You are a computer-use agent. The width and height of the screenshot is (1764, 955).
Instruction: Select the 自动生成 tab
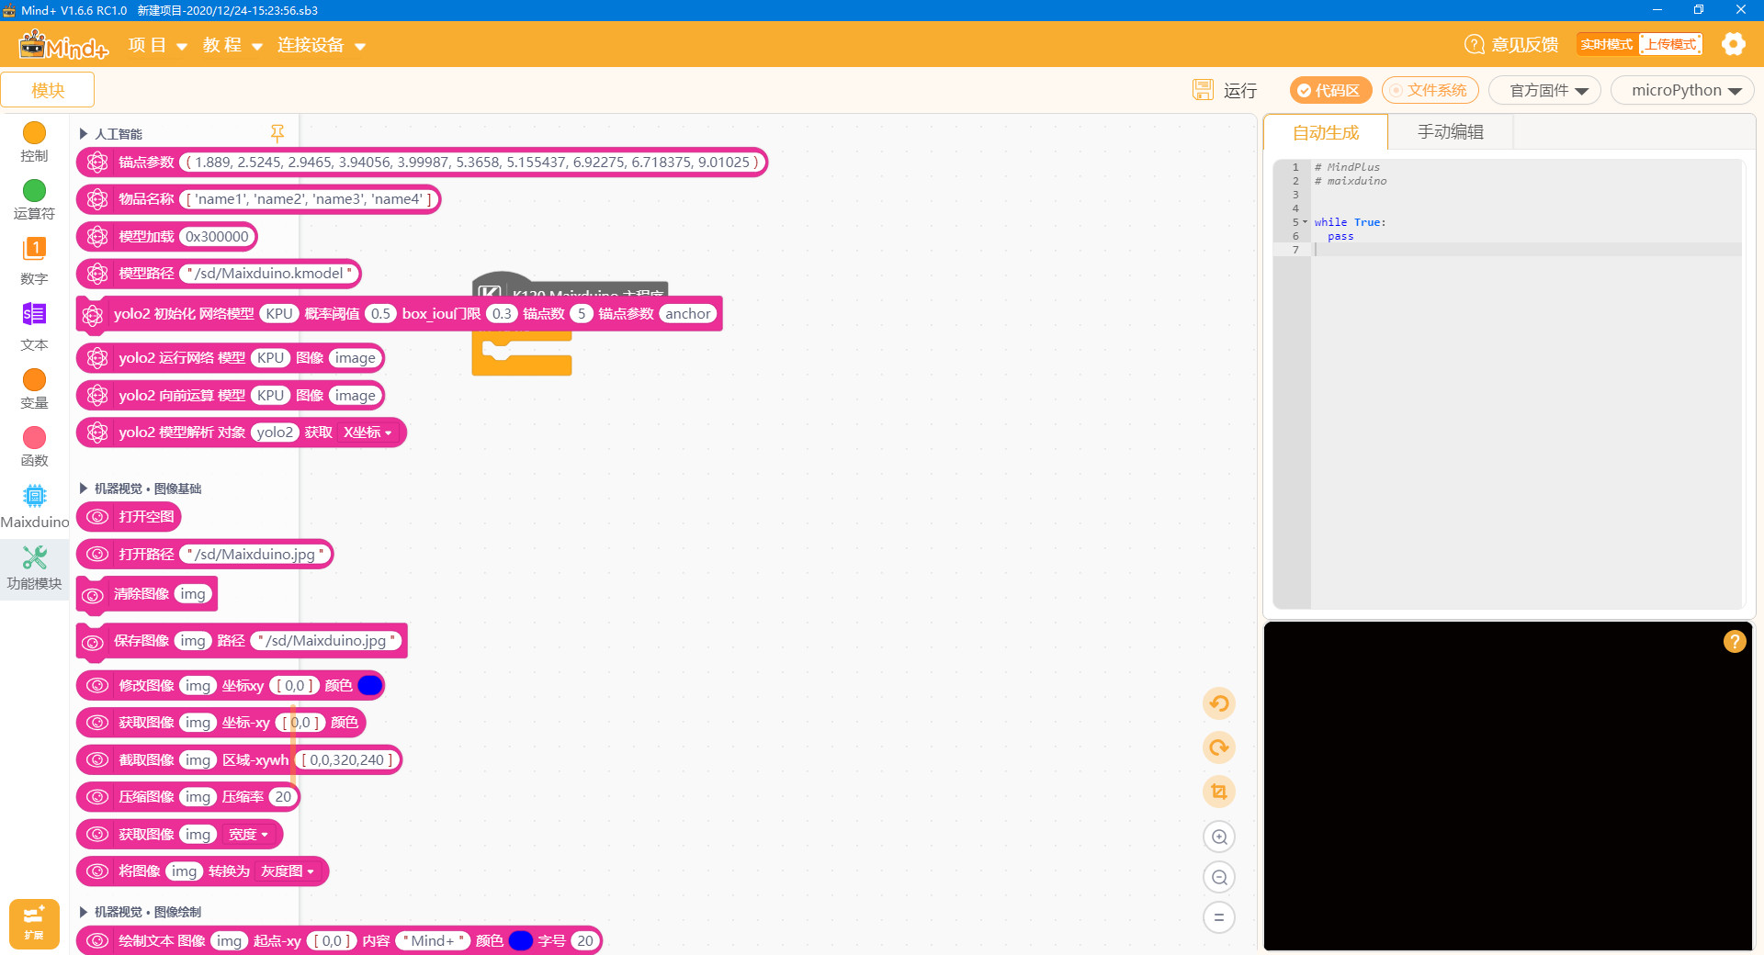[x=1325, y=132]
